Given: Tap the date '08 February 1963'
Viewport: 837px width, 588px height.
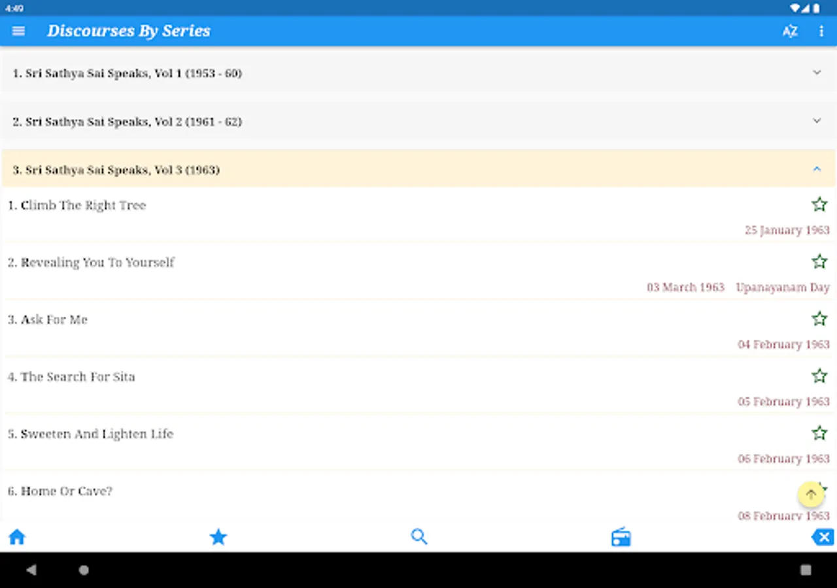Looking at the screenshot, I should (x=784, y=515).
